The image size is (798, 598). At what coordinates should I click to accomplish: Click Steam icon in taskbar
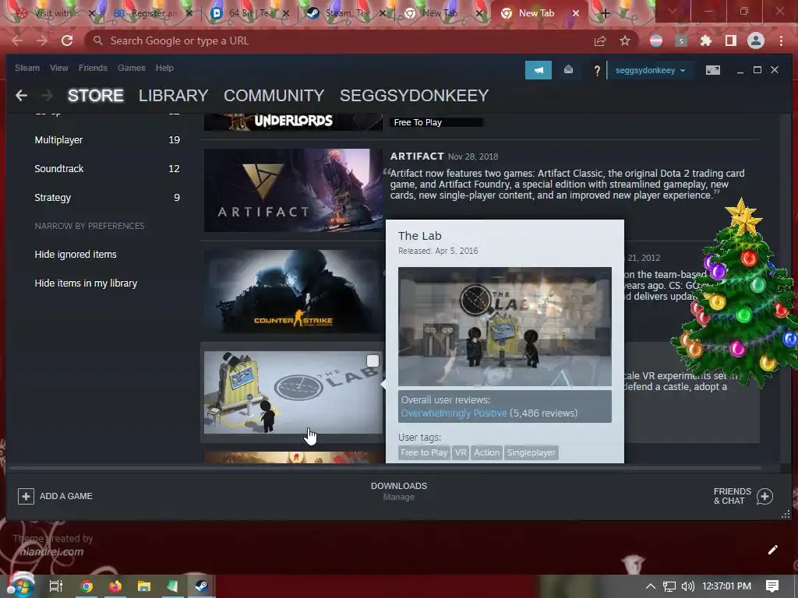[x=201, y=586]
